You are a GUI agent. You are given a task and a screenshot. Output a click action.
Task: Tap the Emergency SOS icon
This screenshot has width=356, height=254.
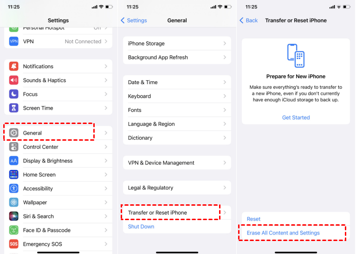pyautogui.click(x=13, y=244)
